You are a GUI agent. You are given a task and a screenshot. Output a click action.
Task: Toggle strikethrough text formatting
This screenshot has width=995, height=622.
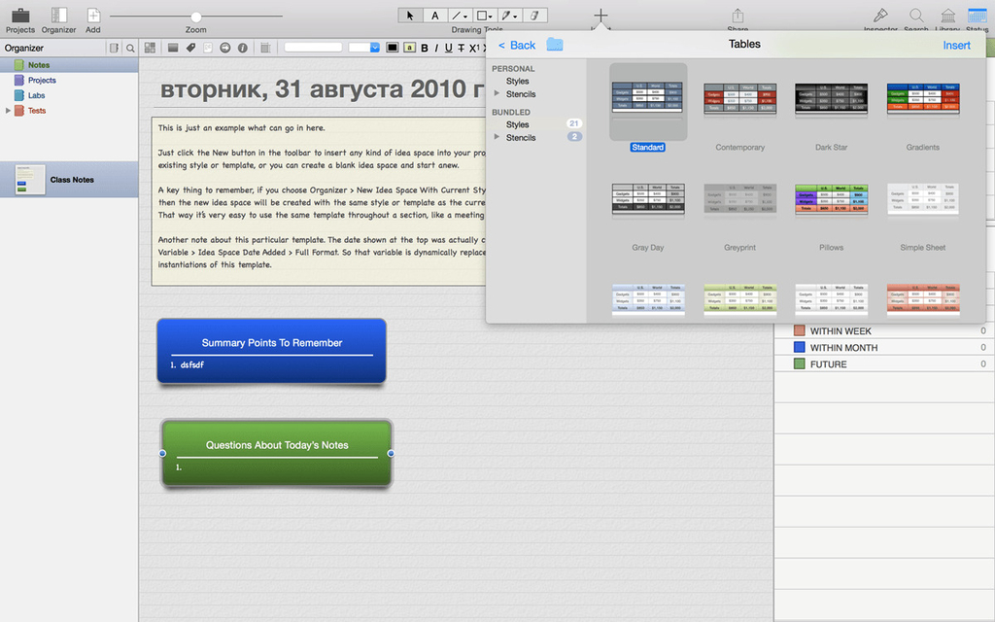[x=461, y=48]
